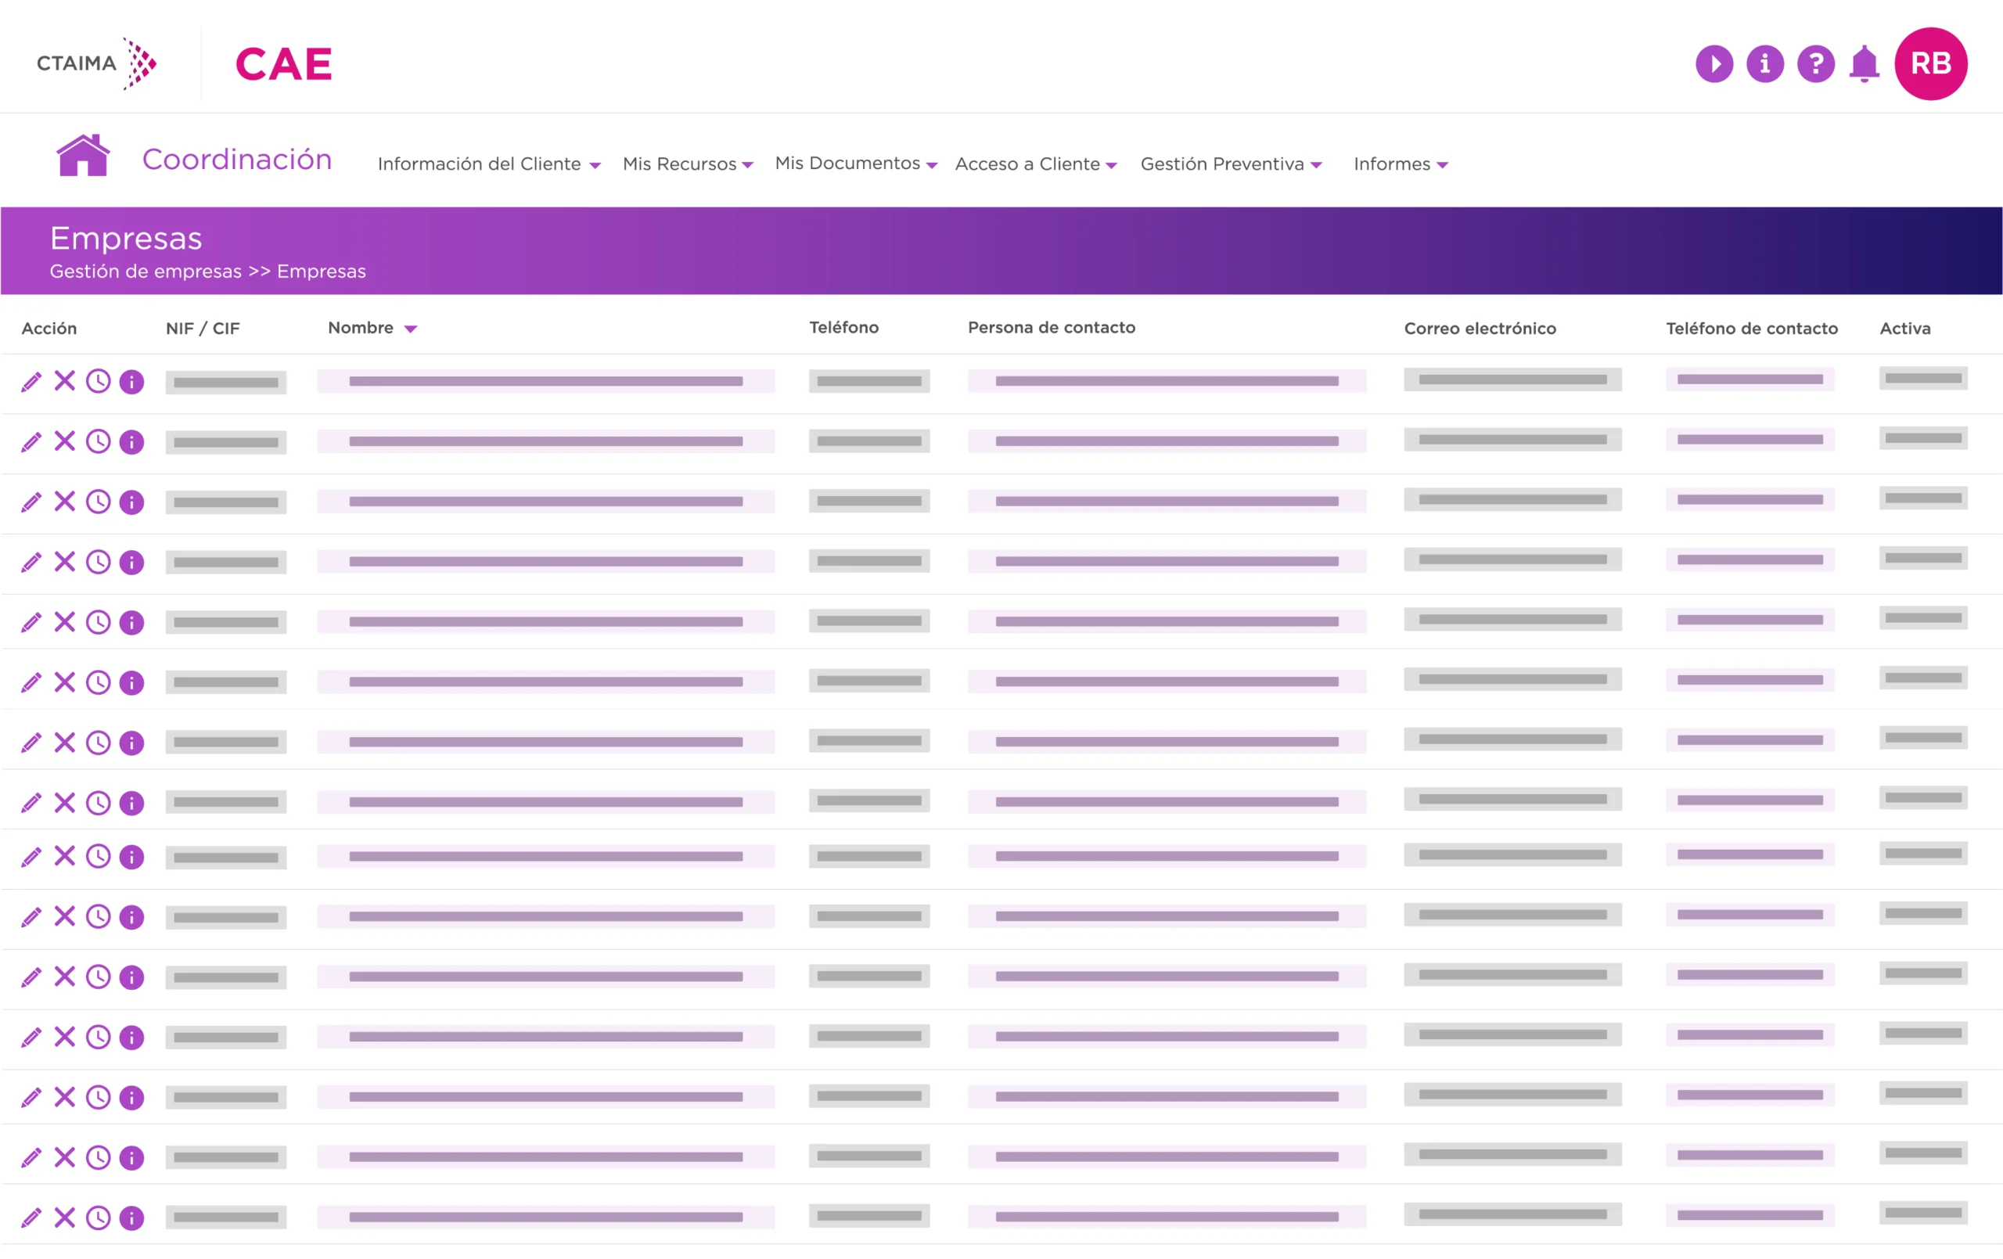The height and width of the screenshot is (1259, 2003).
Task: Edit the second company row with pencil
Action: click(31, 442)
